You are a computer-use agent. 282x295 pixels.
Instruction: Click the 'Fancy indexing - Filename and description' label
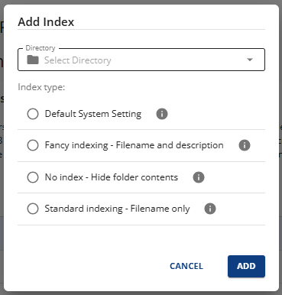(x=134, y=145)
